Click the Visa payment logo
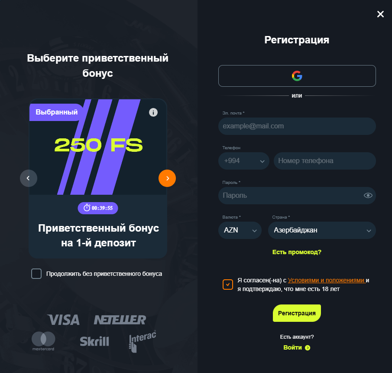The height and width of the screenshot is (373, 392). point(64,320)
